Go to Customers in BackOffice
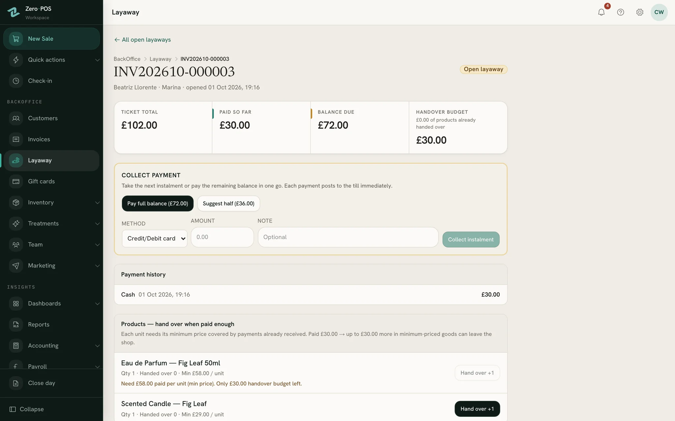This screenshot has width=675, height=421. point(51,118)
